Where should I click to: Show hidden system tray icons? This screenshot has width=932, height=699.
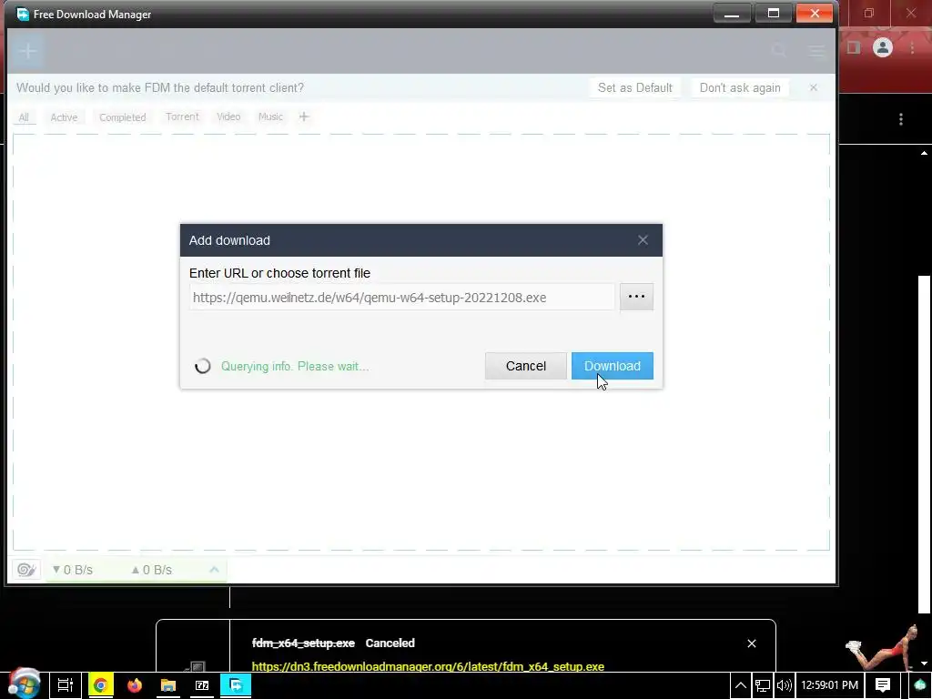click(x=740, y=685)
